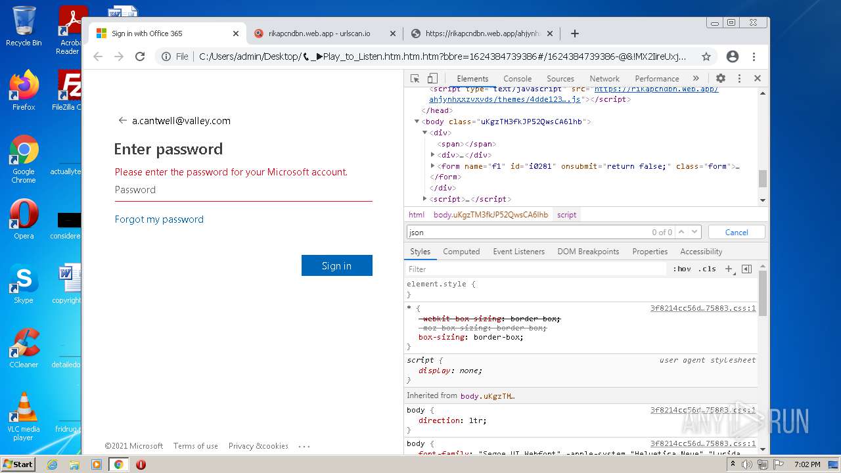Open footer more options ellipsis
The height and width of the screenshot is (473, 841).
304,446
